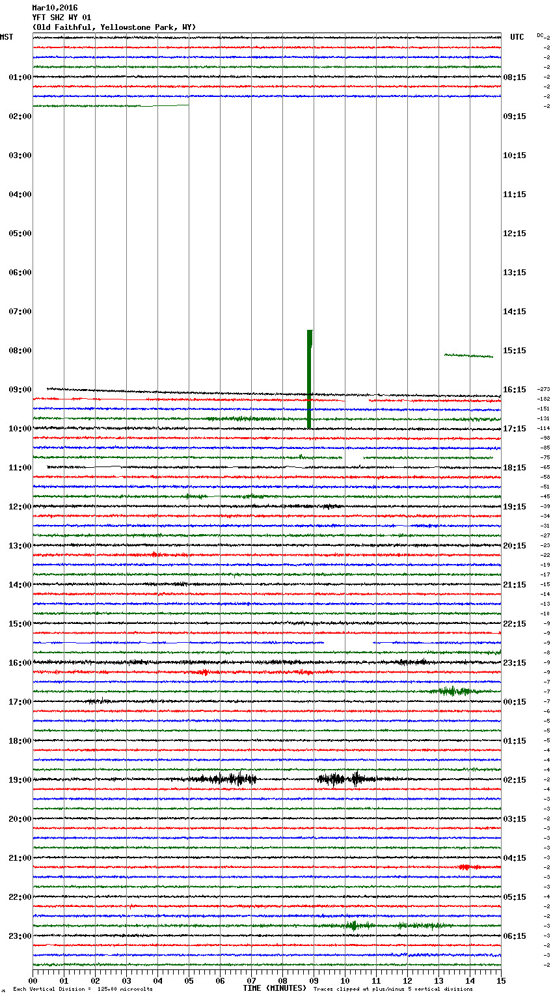Screen dimensions: 553x998
Task: Click the 16:15 UTC time label
Action: (x=515, y=390)
